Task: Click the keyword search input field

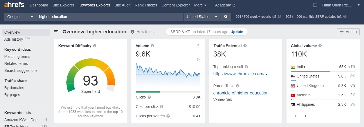Action: [x=110, y=17]
